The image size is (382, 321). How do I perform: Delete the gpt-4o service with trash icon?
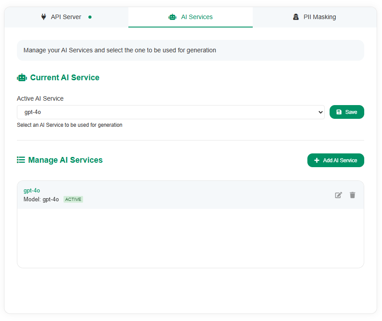(x=352, y=195)
